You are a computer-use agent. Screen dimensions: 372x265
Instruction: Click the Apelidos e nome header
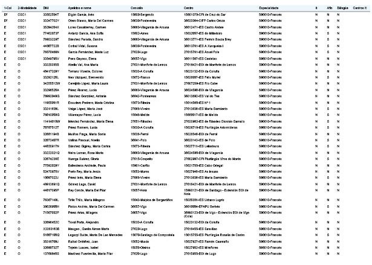click(x=79, y=8)
